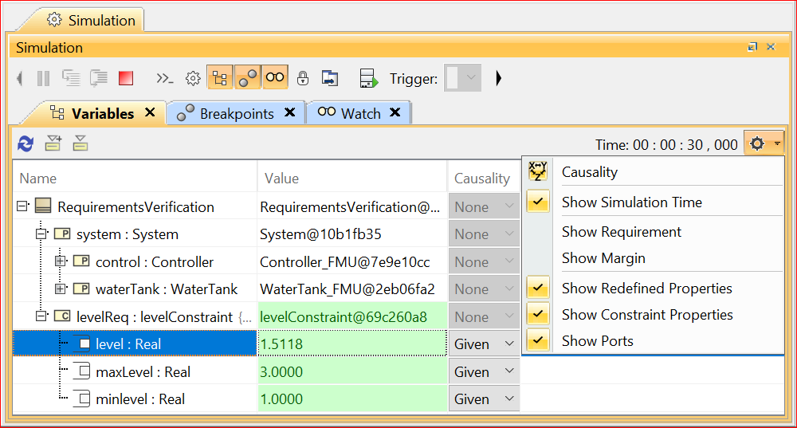
Task: Uncheck the Show Ports option
Action: [597, 341]
